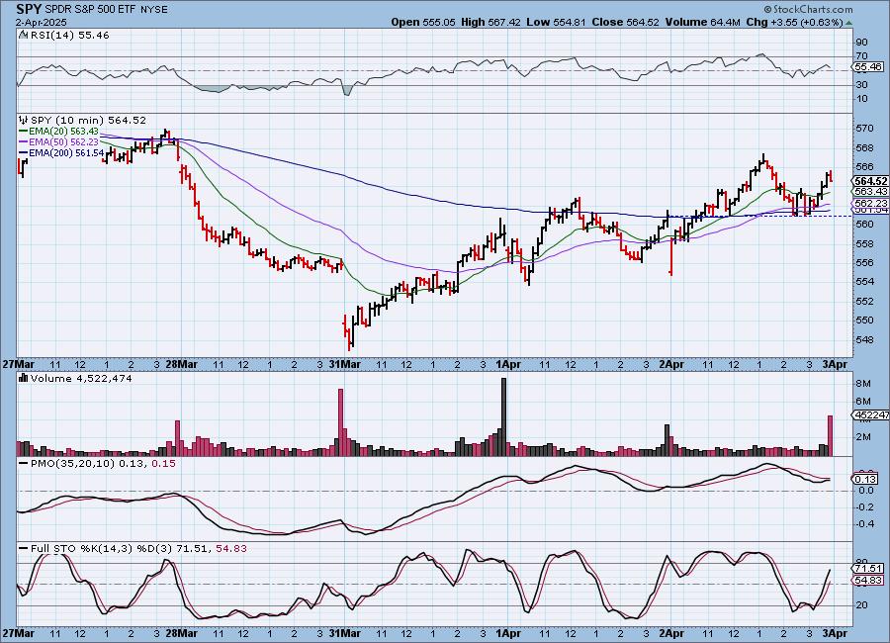This screenshot has width=890, height=643.
Task: Click the 556 price axis label
Action: (864, 262)
